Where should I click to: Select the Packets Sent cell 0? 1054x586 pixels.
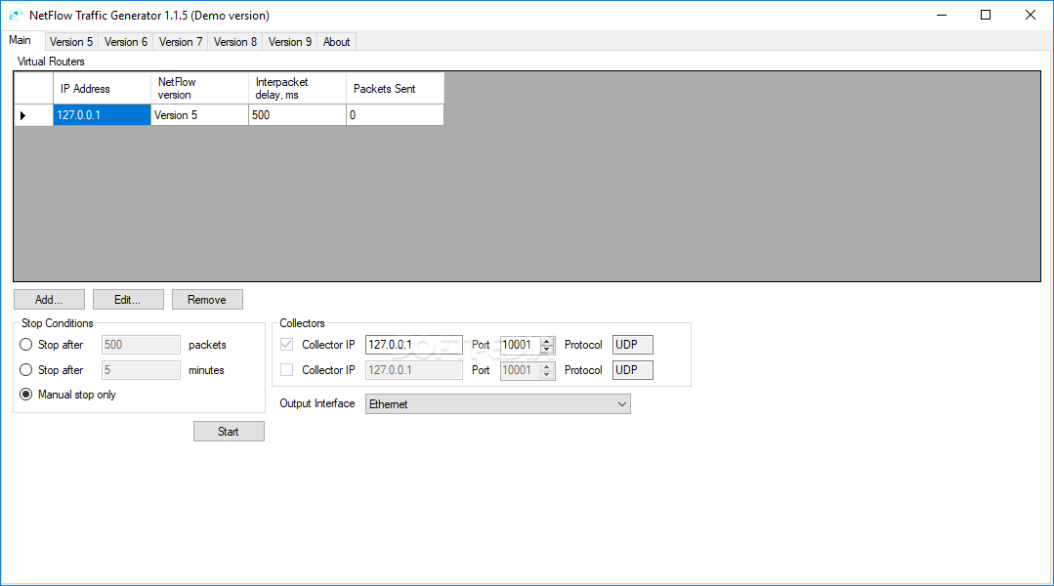tap(396, 115)
